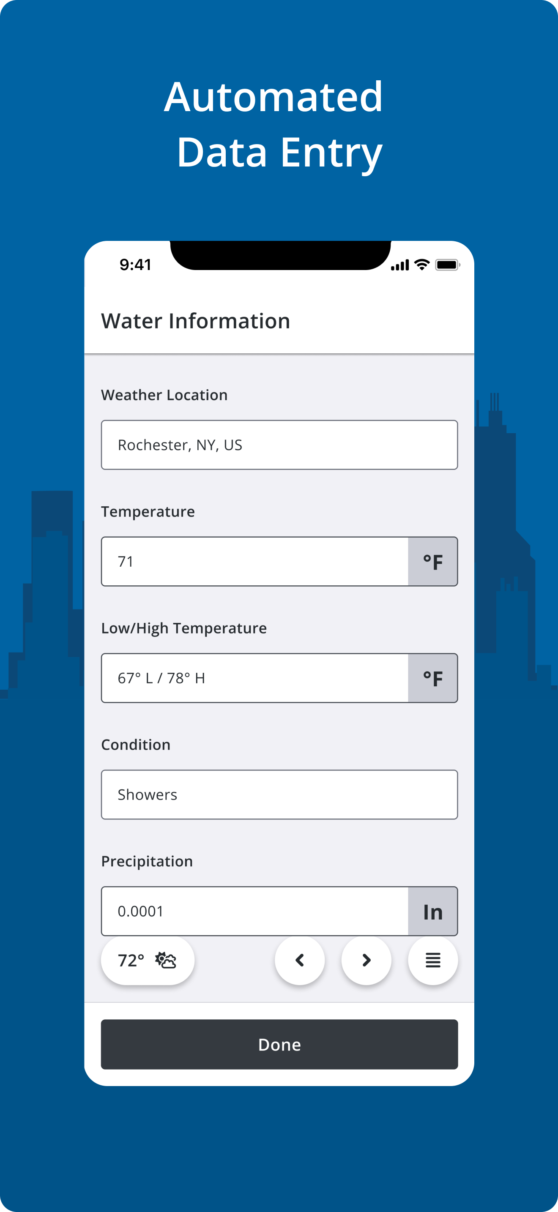The image size is (558, 1212).
Task: Tap the In unit on Precipitation field
Action: 433,912
